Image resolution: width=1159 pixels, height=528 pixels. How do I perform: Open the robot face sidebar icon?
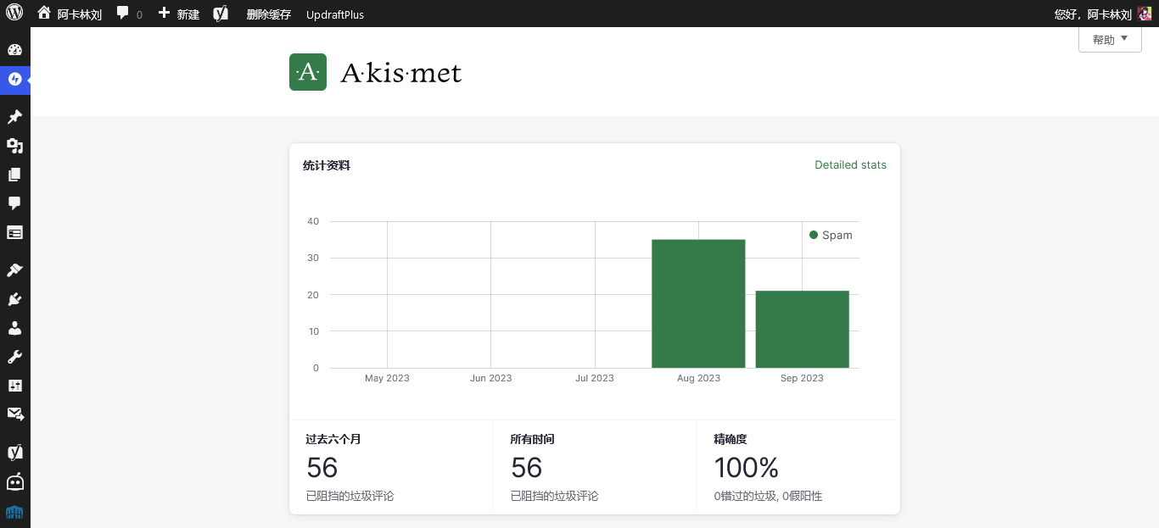click(14, 481)
